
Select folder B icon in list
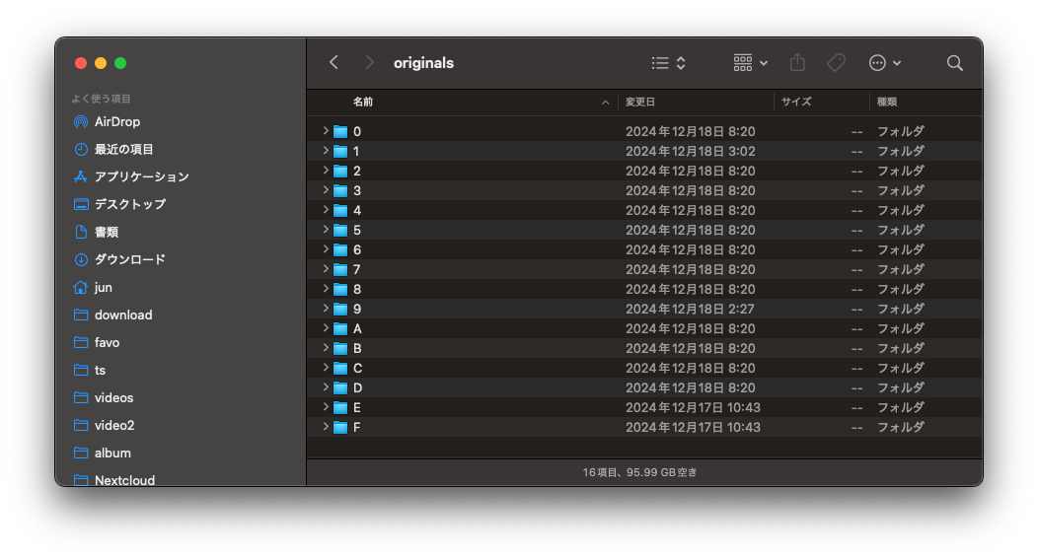pos(340,349)
